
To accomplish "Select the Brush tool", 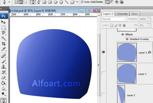I will 3,61.
